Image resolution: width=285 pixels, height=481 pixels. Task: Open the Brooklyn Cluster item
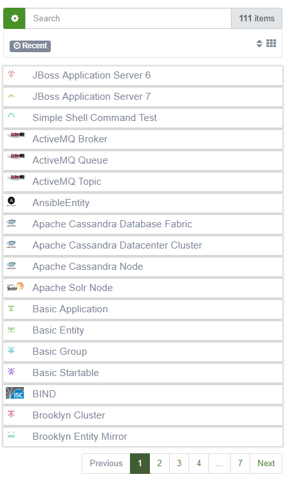coord(143,415)
